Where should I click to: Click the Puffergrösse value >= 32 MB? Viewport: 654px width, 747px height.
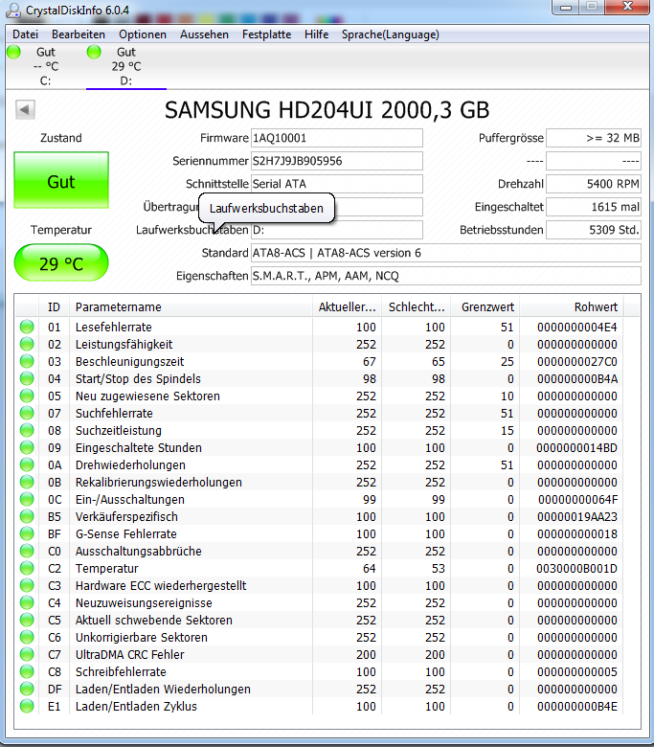pyautogui.click(x=594, y=138)
